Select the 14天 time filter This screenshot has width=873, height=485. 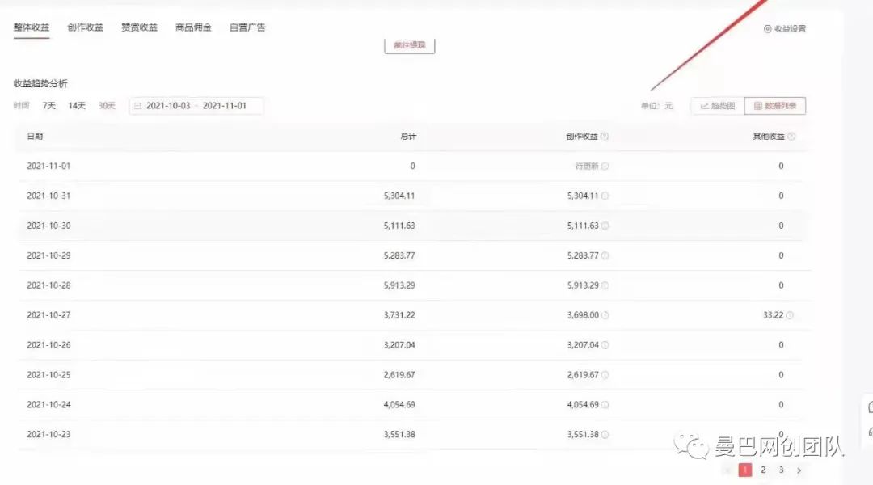pos(76,105)
